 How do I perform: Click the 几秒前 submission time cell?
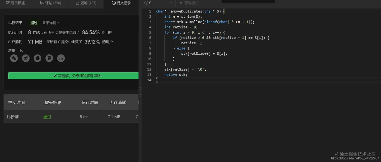coord(13,117)
